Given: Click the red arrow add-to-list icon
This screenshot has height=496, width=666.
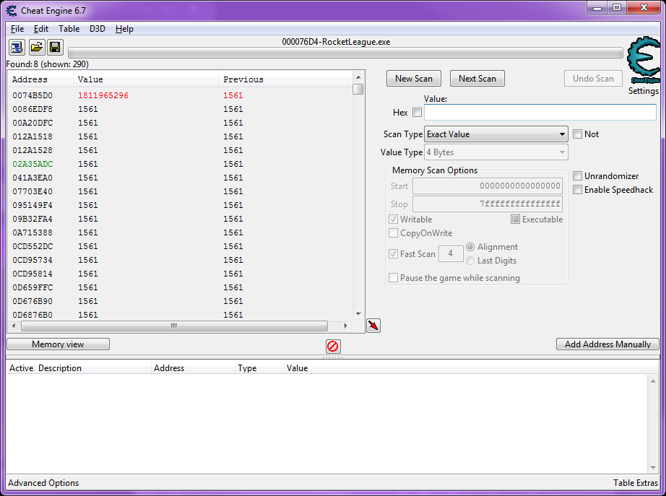Looking at the screenshot, I should click(x=373, y=326).
